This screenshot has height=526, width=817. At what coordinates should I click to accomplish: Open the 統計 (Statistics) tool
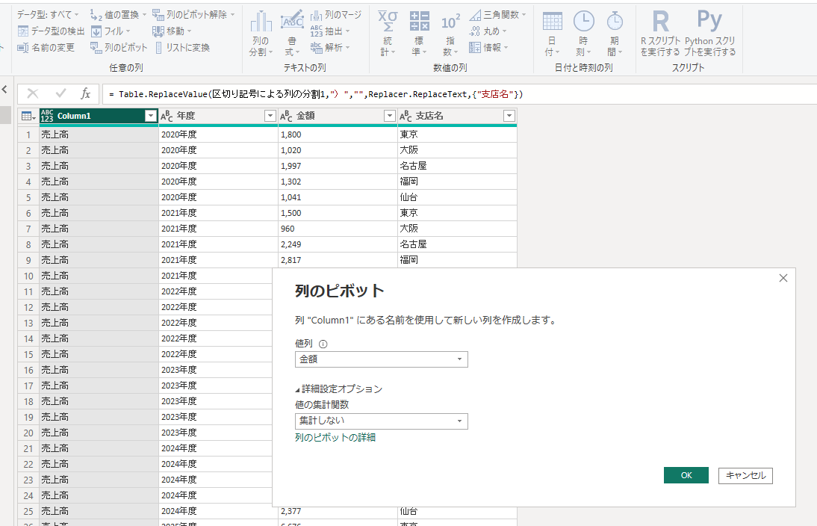point(388,22)
